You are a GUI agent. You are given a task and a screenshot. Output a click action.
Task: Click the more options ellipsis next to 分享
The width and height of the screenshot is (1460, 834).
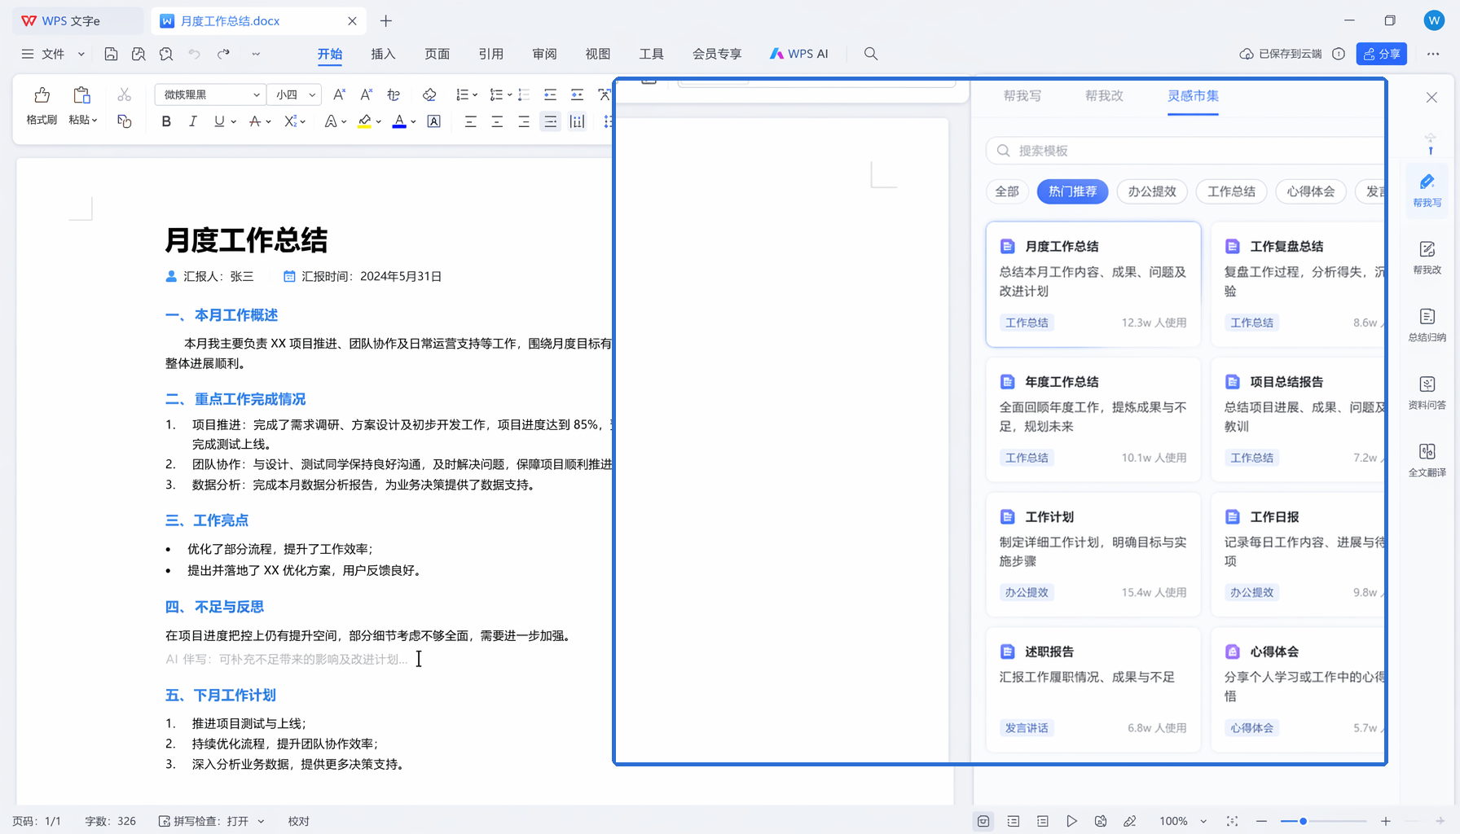[x=1433, y=54]
